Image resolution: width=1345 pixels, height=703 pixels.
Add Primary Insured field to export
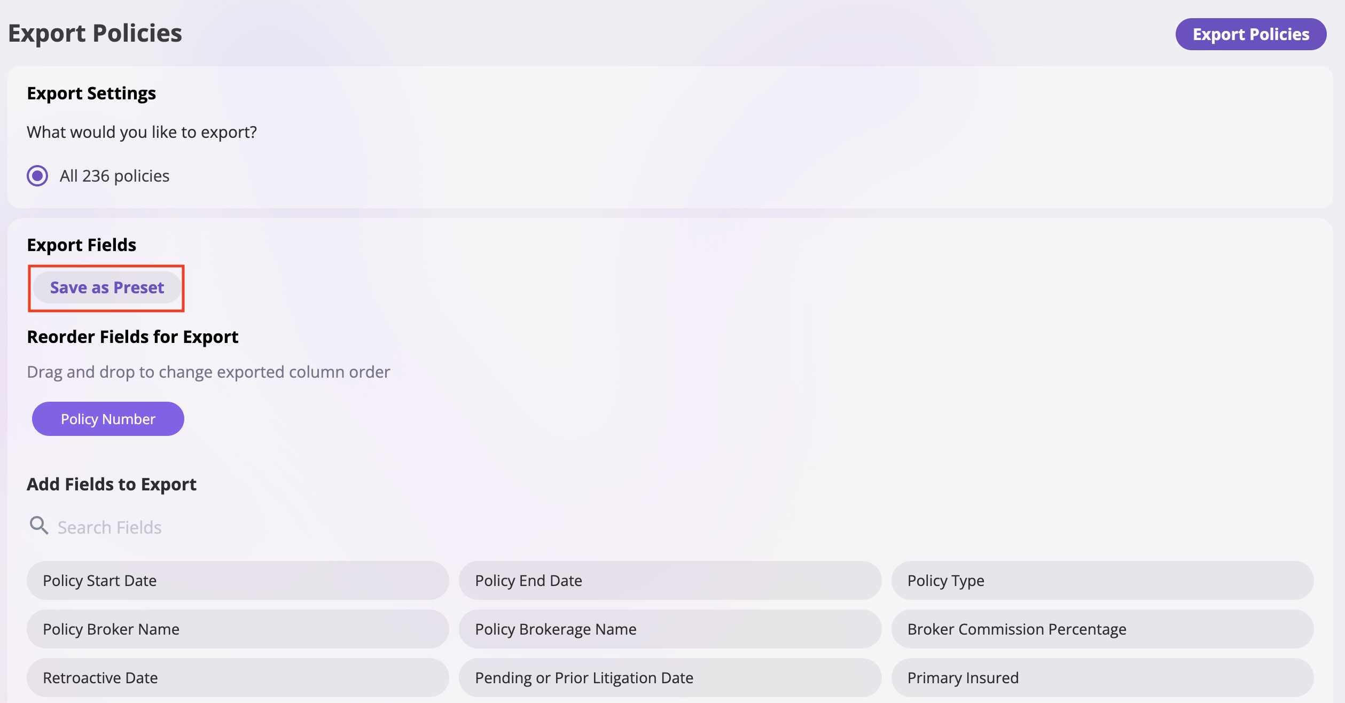pyautogui.click(x=1102, y=678)
